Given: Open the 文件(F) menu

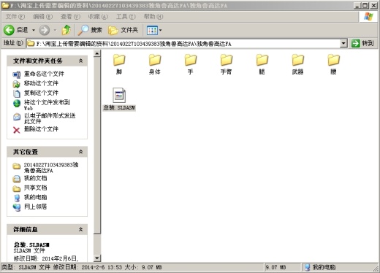Looking at the screenshot, I should 15,17.
